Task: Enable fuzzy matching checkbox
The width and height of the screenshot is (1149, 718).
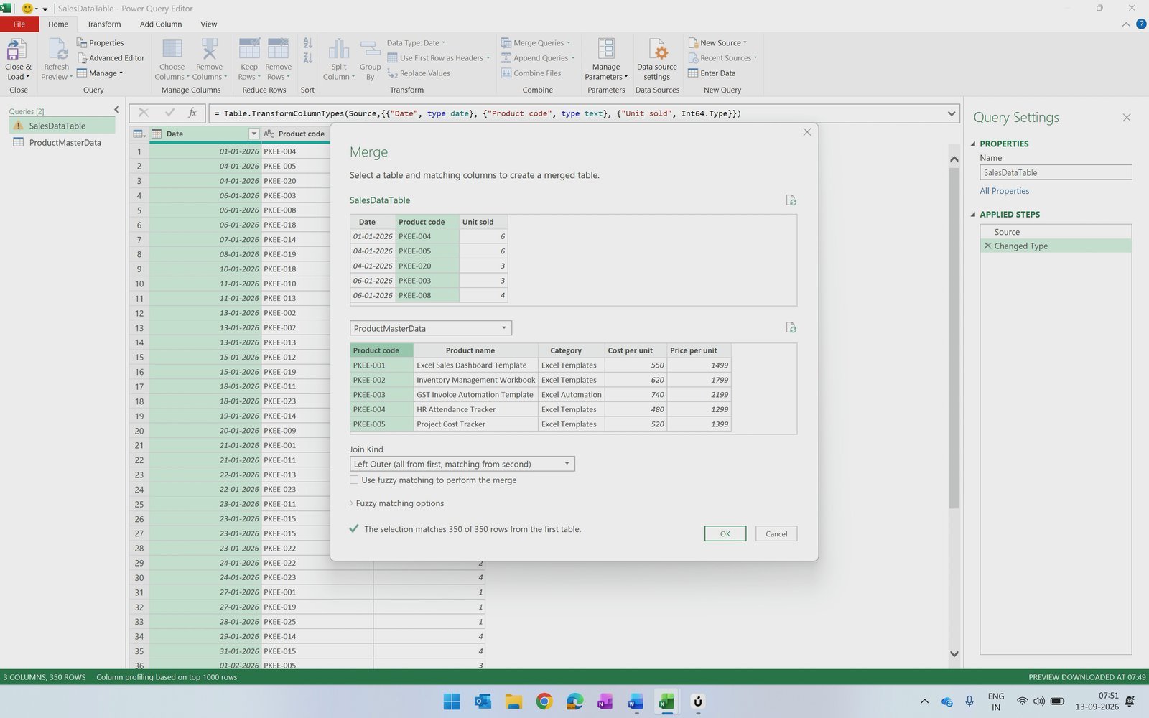Action: click(354, 480)
